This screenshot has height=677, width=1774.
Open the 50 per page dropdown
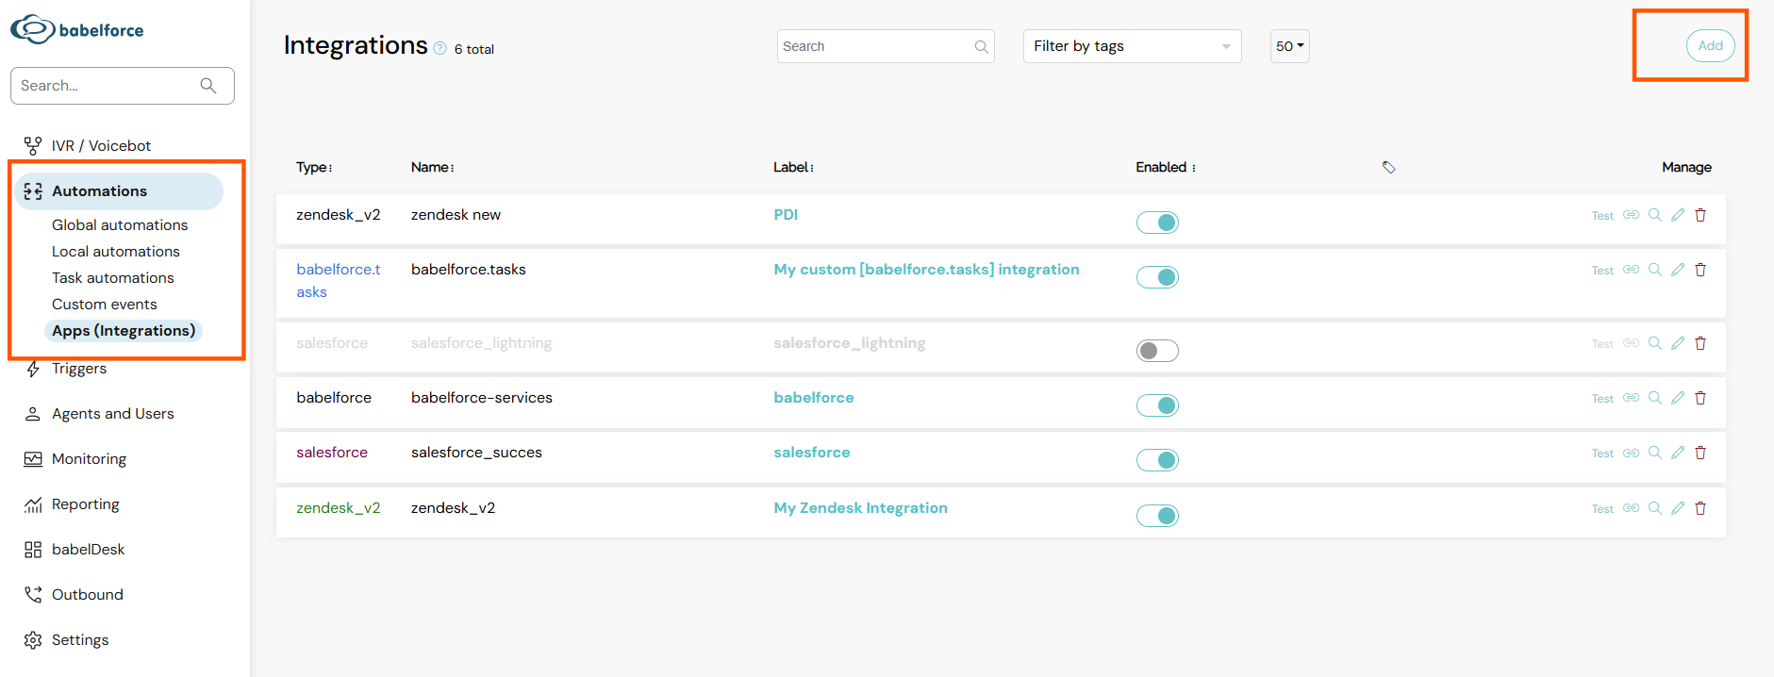click(x=1289, y=46)
